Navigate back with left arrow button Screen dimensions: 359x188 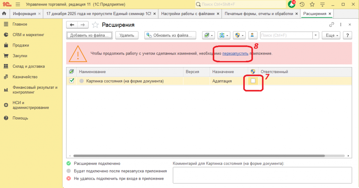pos(72,25)
